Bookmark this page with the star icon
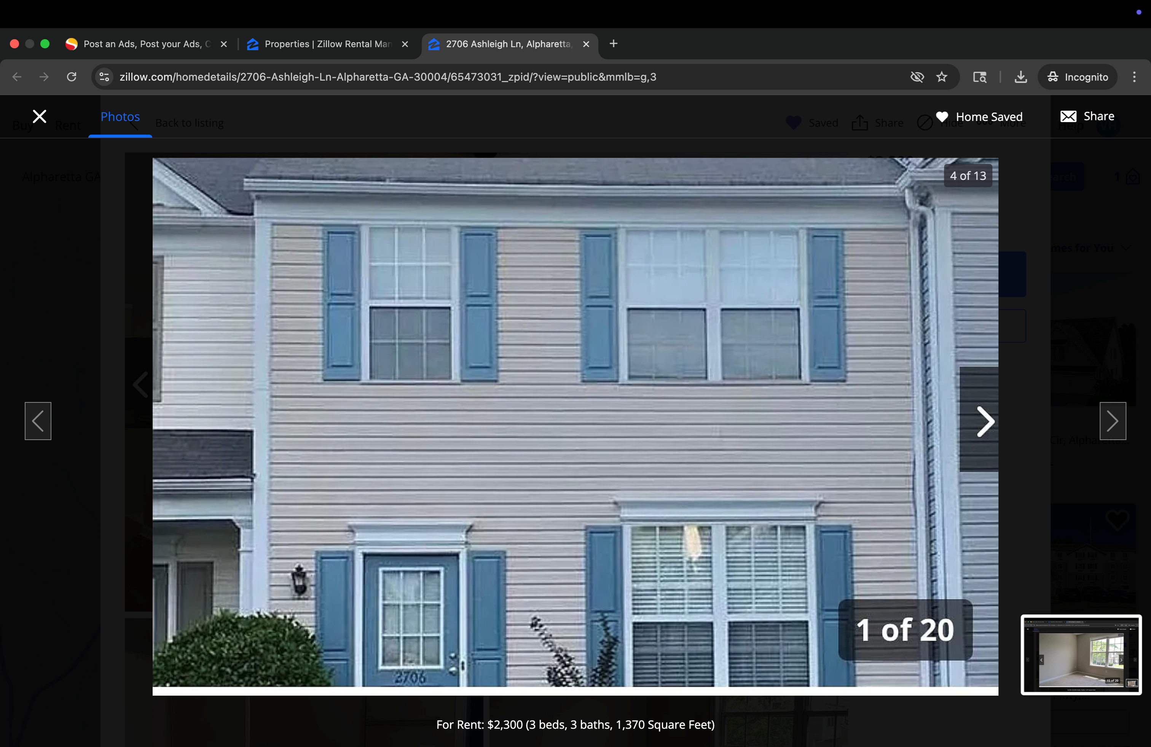 click(941, 77)
